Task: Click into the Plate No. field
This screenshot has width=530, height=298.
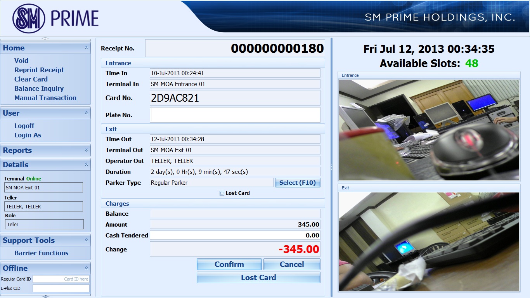Action: 235,115
